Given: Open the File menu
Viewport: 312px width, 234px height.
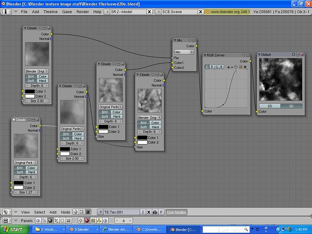Looking at the screenshot, I should click(x=24, y=12).
